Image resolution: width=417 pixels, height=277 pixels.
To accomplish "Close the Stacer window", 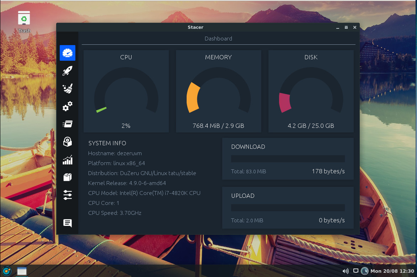I will click(355, 27).
